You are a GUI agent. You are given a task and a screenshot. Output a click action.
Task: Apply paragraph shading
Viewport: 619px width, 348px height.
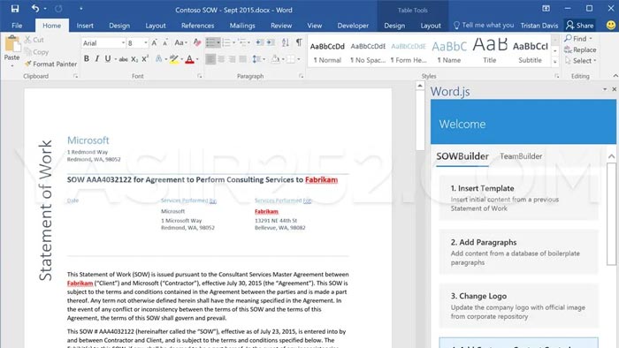pos(276,59)
